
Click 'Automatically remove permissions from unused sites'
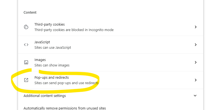coord(65,108)
